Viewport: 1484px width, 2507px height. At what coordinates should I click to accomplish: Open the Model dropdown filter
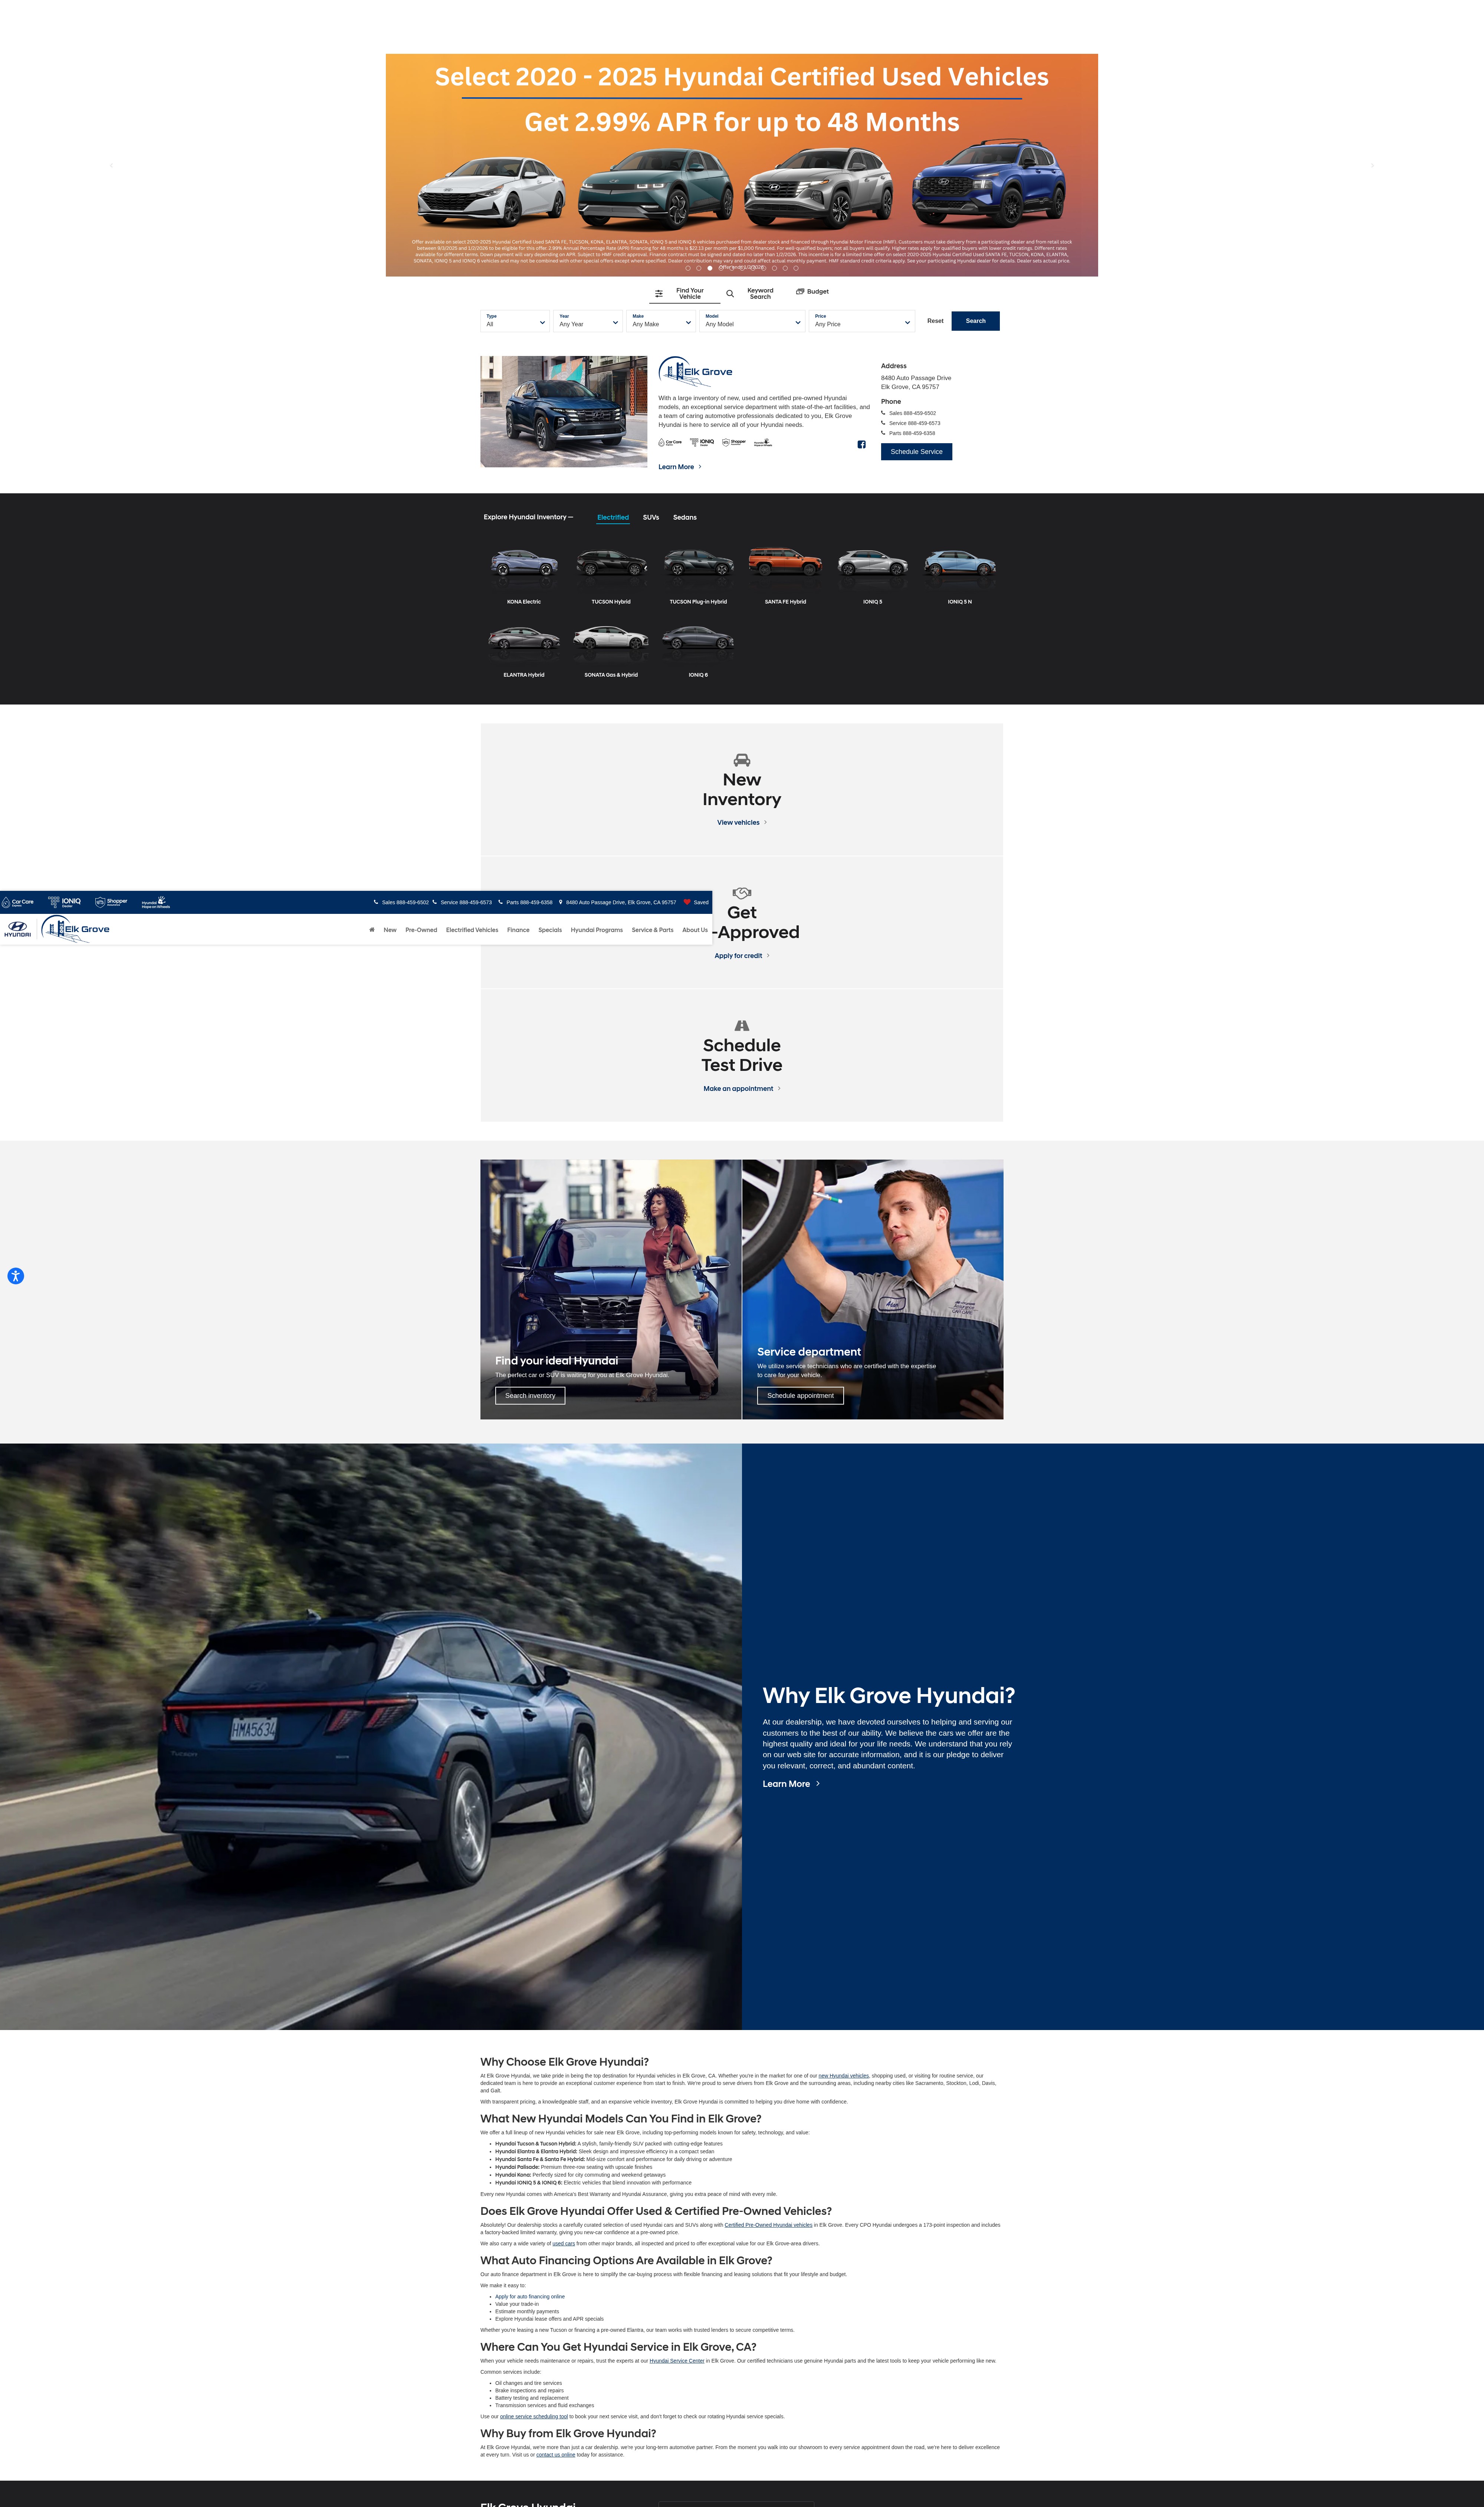752,321
